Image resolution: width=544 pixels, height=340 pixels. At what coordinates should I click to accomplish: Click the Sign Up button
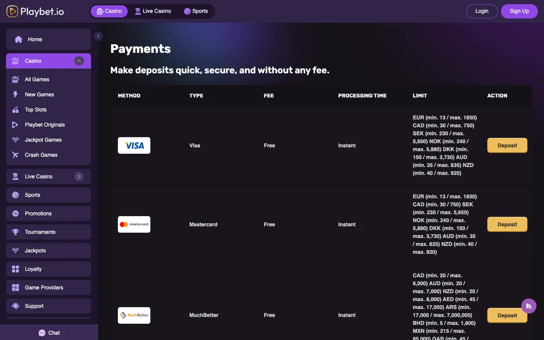[519, 11]
